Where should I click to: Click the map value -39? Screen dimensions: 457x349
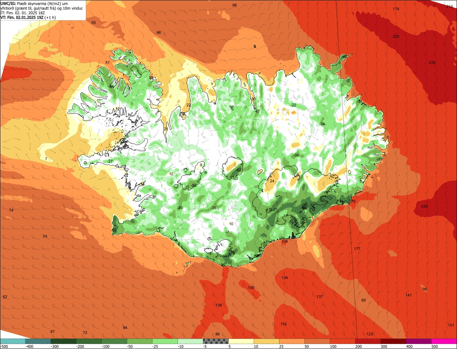tap(296, 155)
